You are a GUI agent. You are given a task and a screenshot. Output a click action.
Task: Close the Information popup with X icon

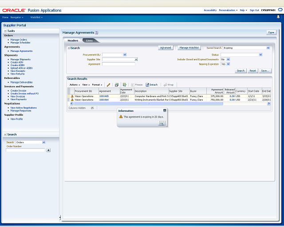point(165,110)
